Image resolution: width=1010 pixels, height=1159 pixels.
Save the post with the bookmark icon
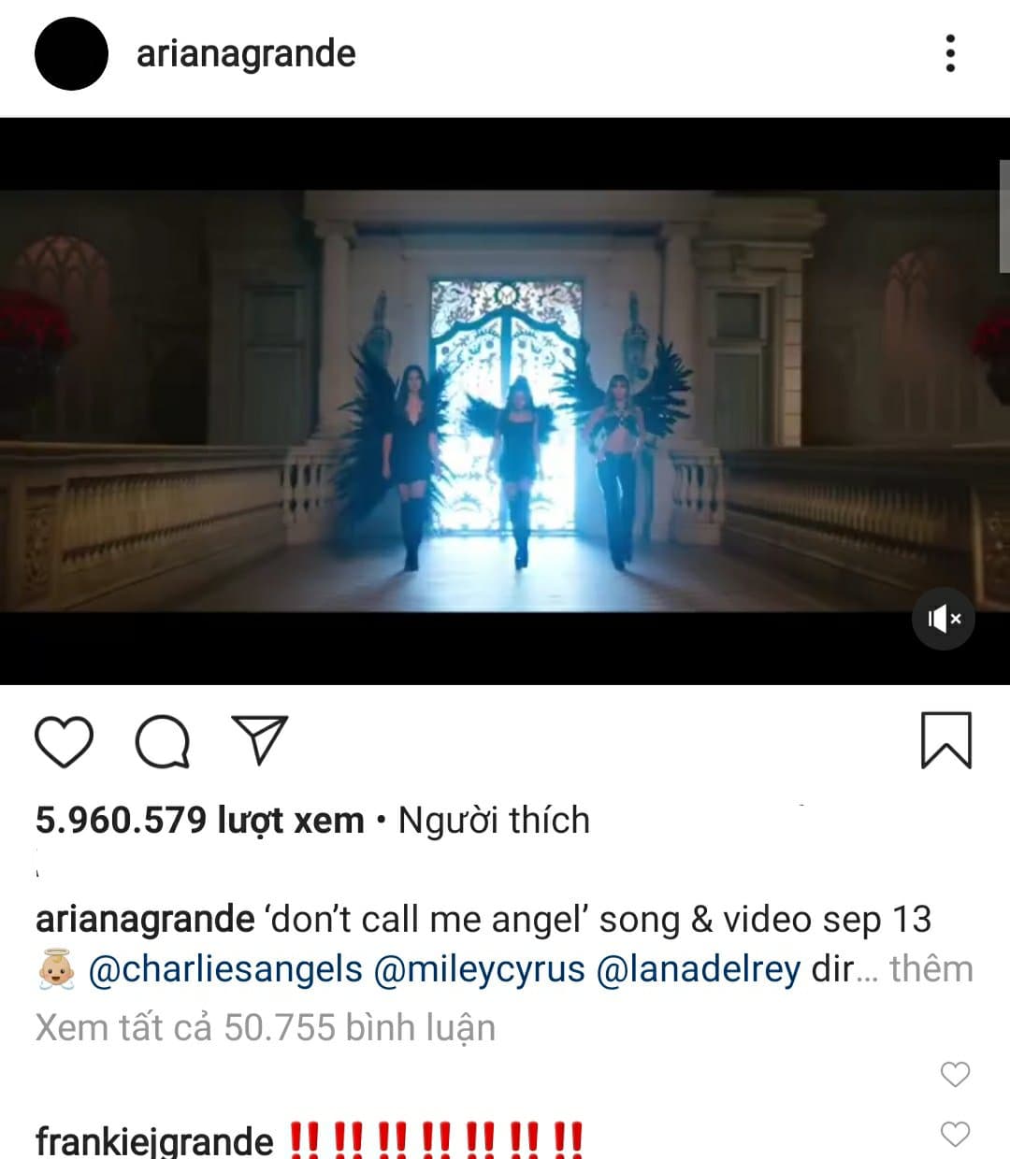tap(946, 740)
